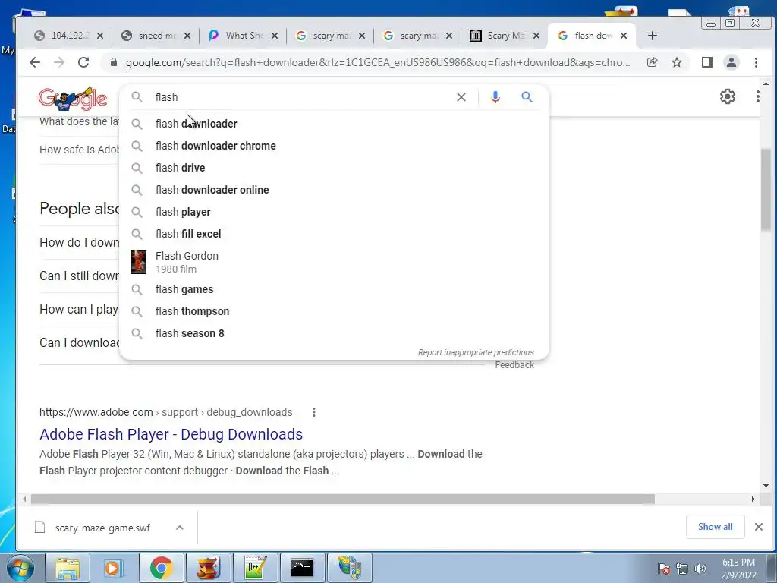Click Show all downloads button

[x=715, y=527]
